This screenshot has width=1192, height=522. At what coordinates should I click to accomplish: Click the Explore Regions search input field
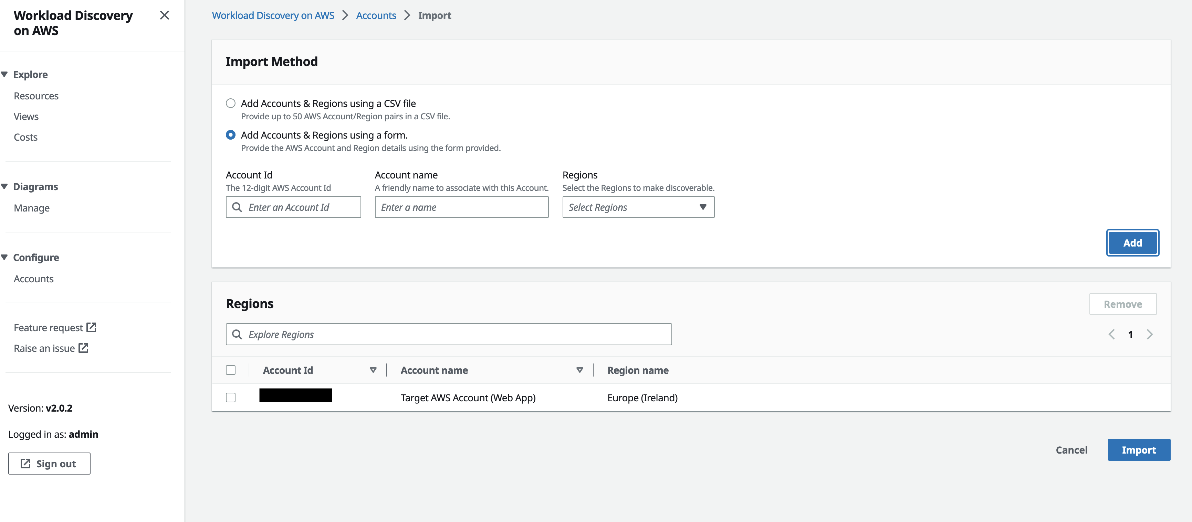(449, 334)
